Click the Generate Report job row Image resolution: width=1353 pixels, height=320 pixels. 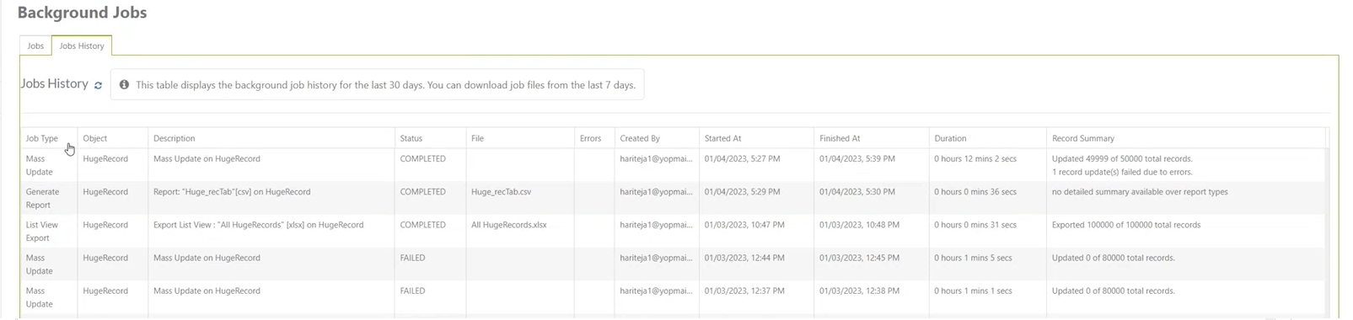673,198
